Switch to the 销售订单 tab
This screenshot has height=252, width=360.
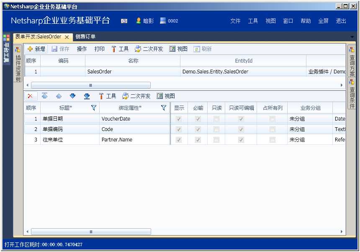point(87,37)
